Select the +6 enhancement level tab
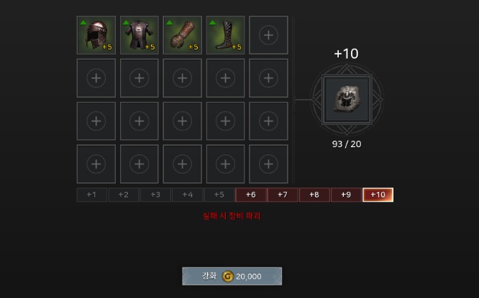Image resolution: width=479 pixels, height=298 pixels. (251, 195)
